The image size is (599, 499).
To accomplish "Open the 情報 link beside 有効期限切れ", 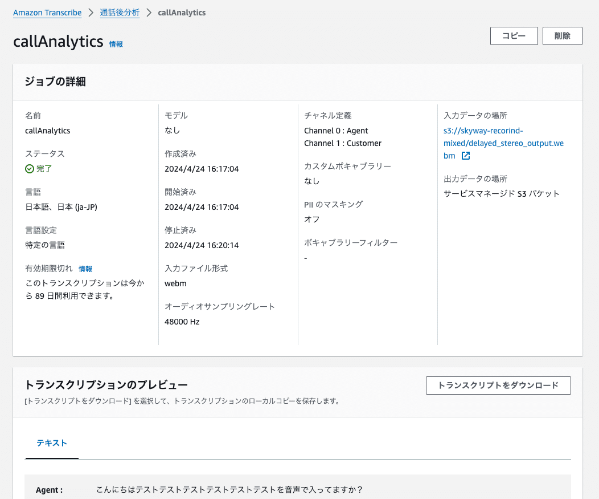I will 85,269.
